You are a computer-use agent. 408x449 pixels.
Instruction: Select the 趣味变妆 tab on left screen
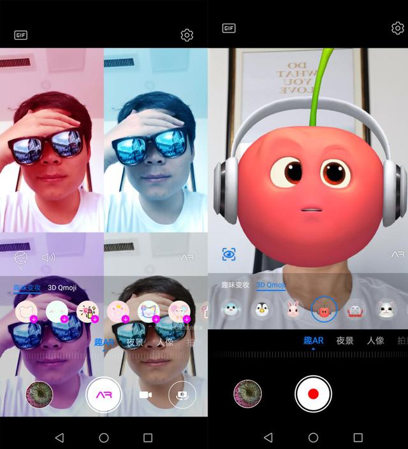click(27, 288)
